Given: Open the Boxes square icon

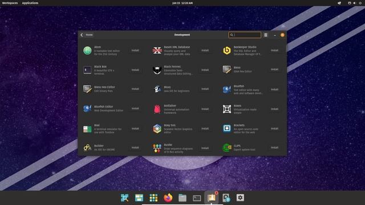Looking at the screenshot, I should [x=227, y=109].
